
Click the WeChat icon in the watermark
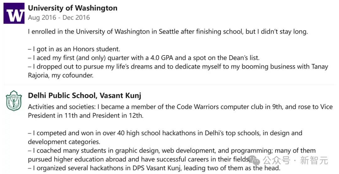point(254,161)
